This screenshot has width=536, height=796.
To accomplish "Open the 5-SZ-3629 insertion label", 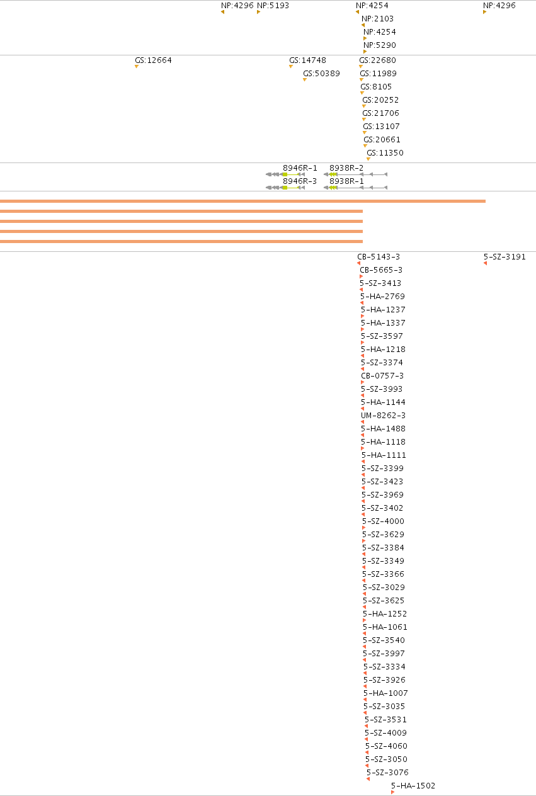I will [383, 535].
